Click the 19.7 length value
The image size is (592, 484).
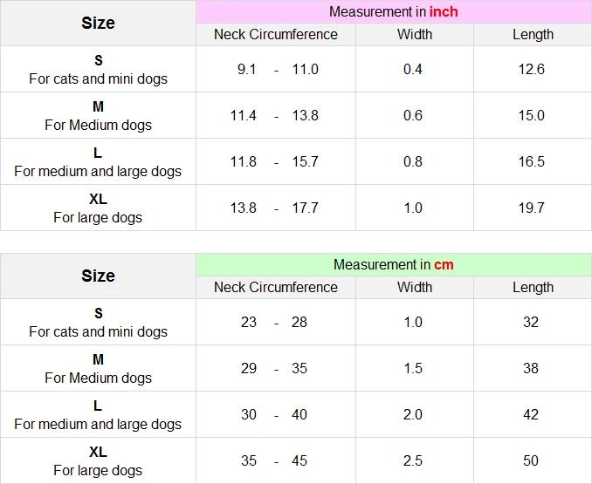[x=531, y=208]
